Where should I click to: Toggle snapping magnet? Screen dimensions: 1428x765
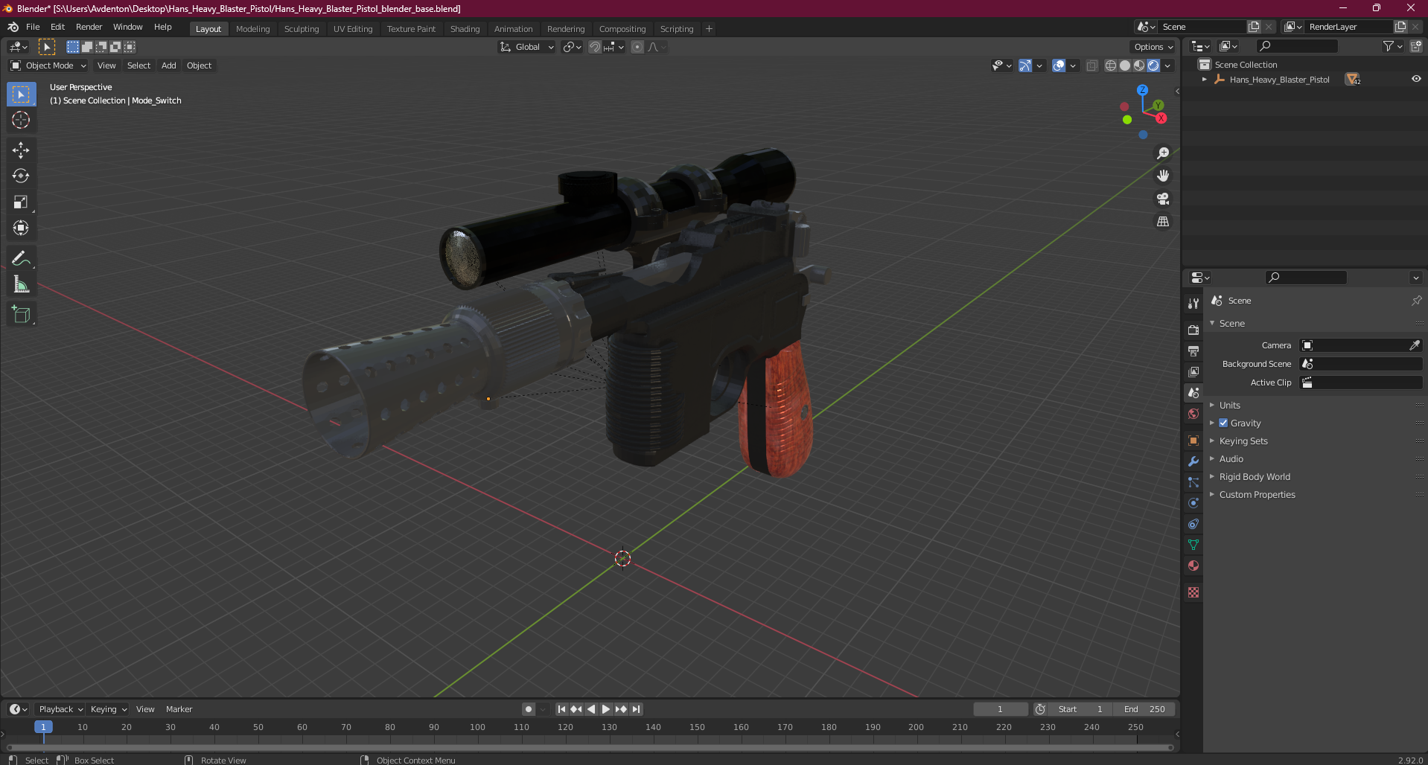594,47
